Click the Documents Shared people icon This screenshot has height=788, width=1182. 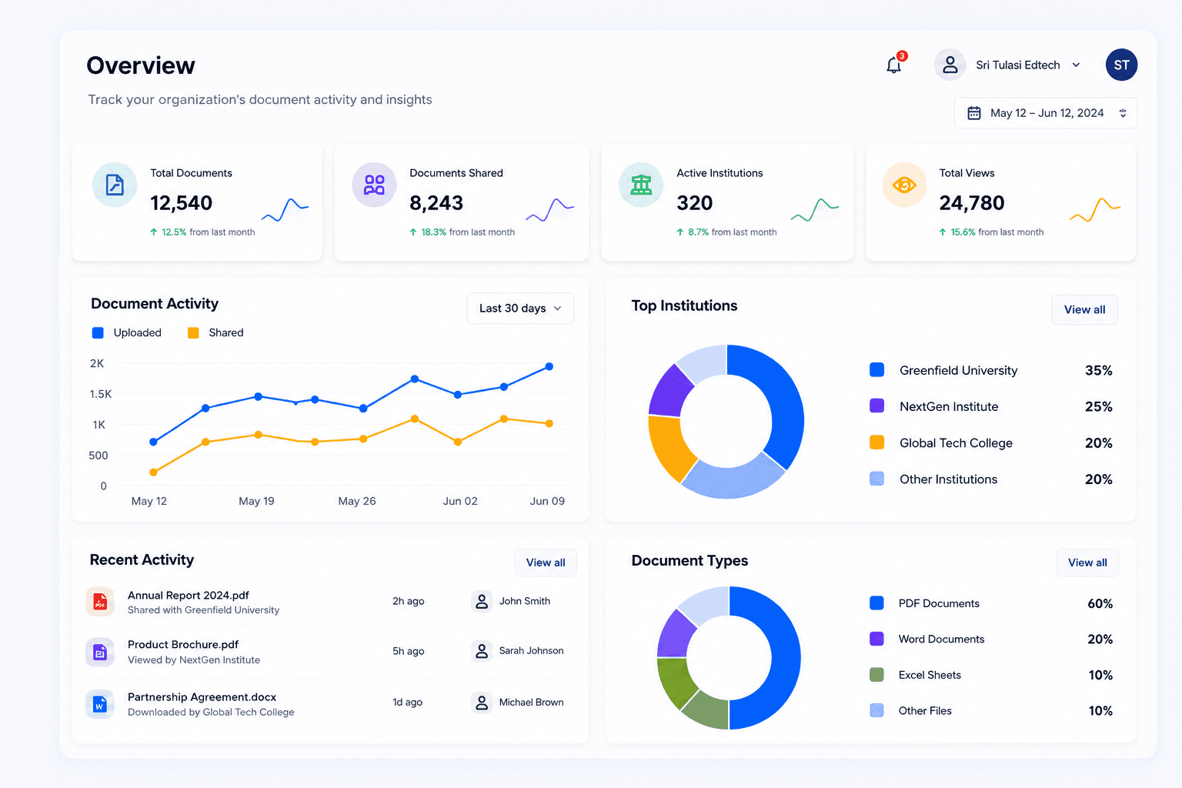[374, 185]
